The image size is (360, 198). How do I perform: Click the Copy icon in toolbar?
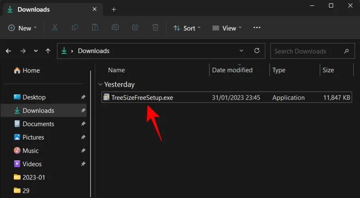(x=75, y=28)
